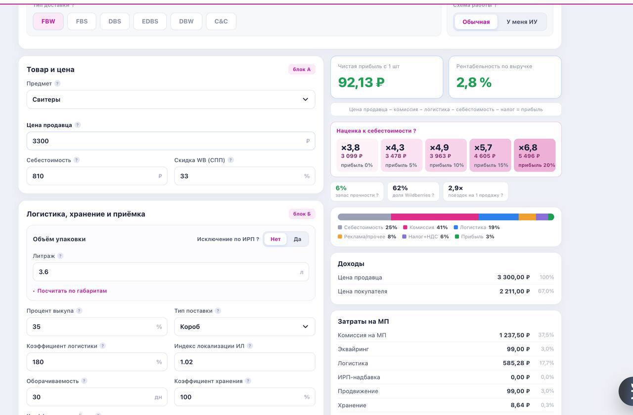Open the Себестоимость help tooltip icon
This screenshot has height=415, width=633.
76,160
